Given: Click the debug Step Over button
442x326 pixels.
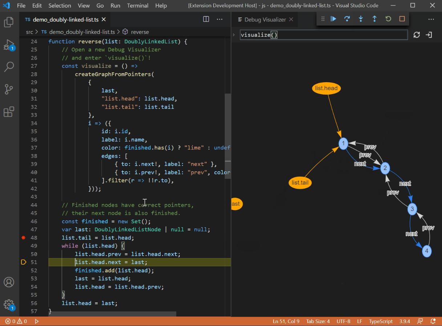Looking at the screenshot, I should (347, 19).
